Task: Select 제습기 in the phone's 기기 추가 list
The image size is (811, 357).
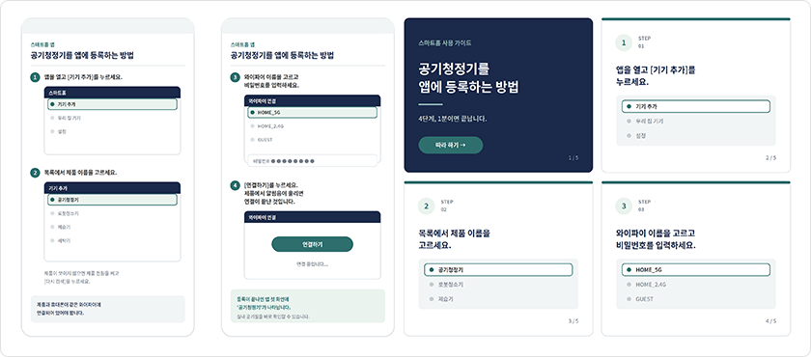Action: [112, 227]
